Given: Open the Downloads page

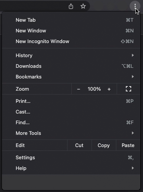Looking at the screenshot, I should [71, 66].
